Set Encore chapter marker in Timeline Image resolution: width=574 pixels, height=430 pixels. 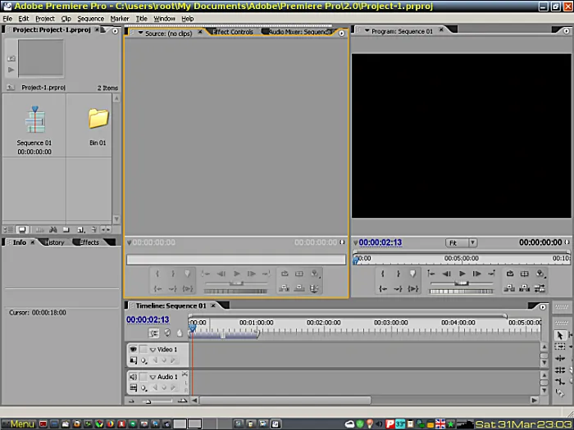[x=167, y=333]
